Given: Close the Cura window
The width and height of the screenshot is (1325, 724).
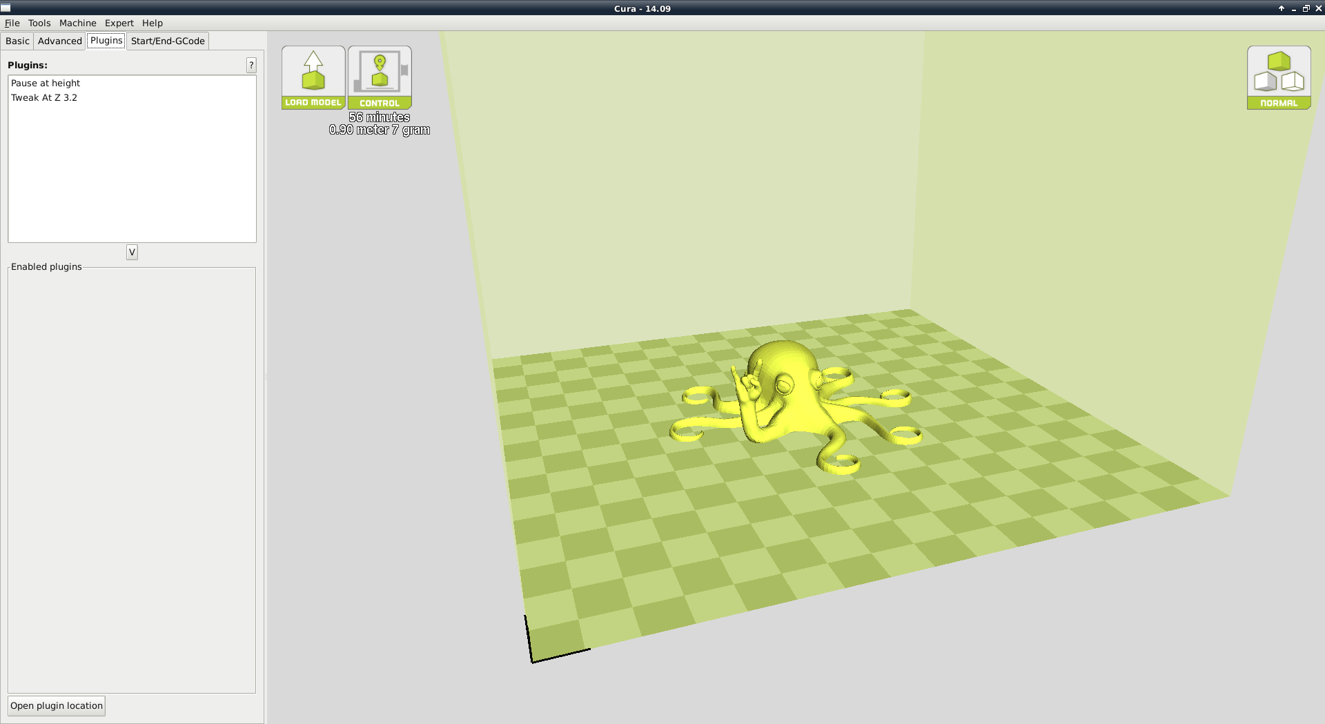Looking at the screenshot, I should tap(1319, 8).
